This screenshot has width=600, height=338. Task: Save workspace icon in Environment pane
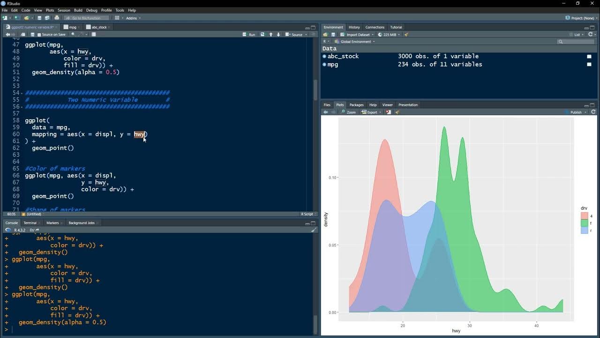(333, 35)
